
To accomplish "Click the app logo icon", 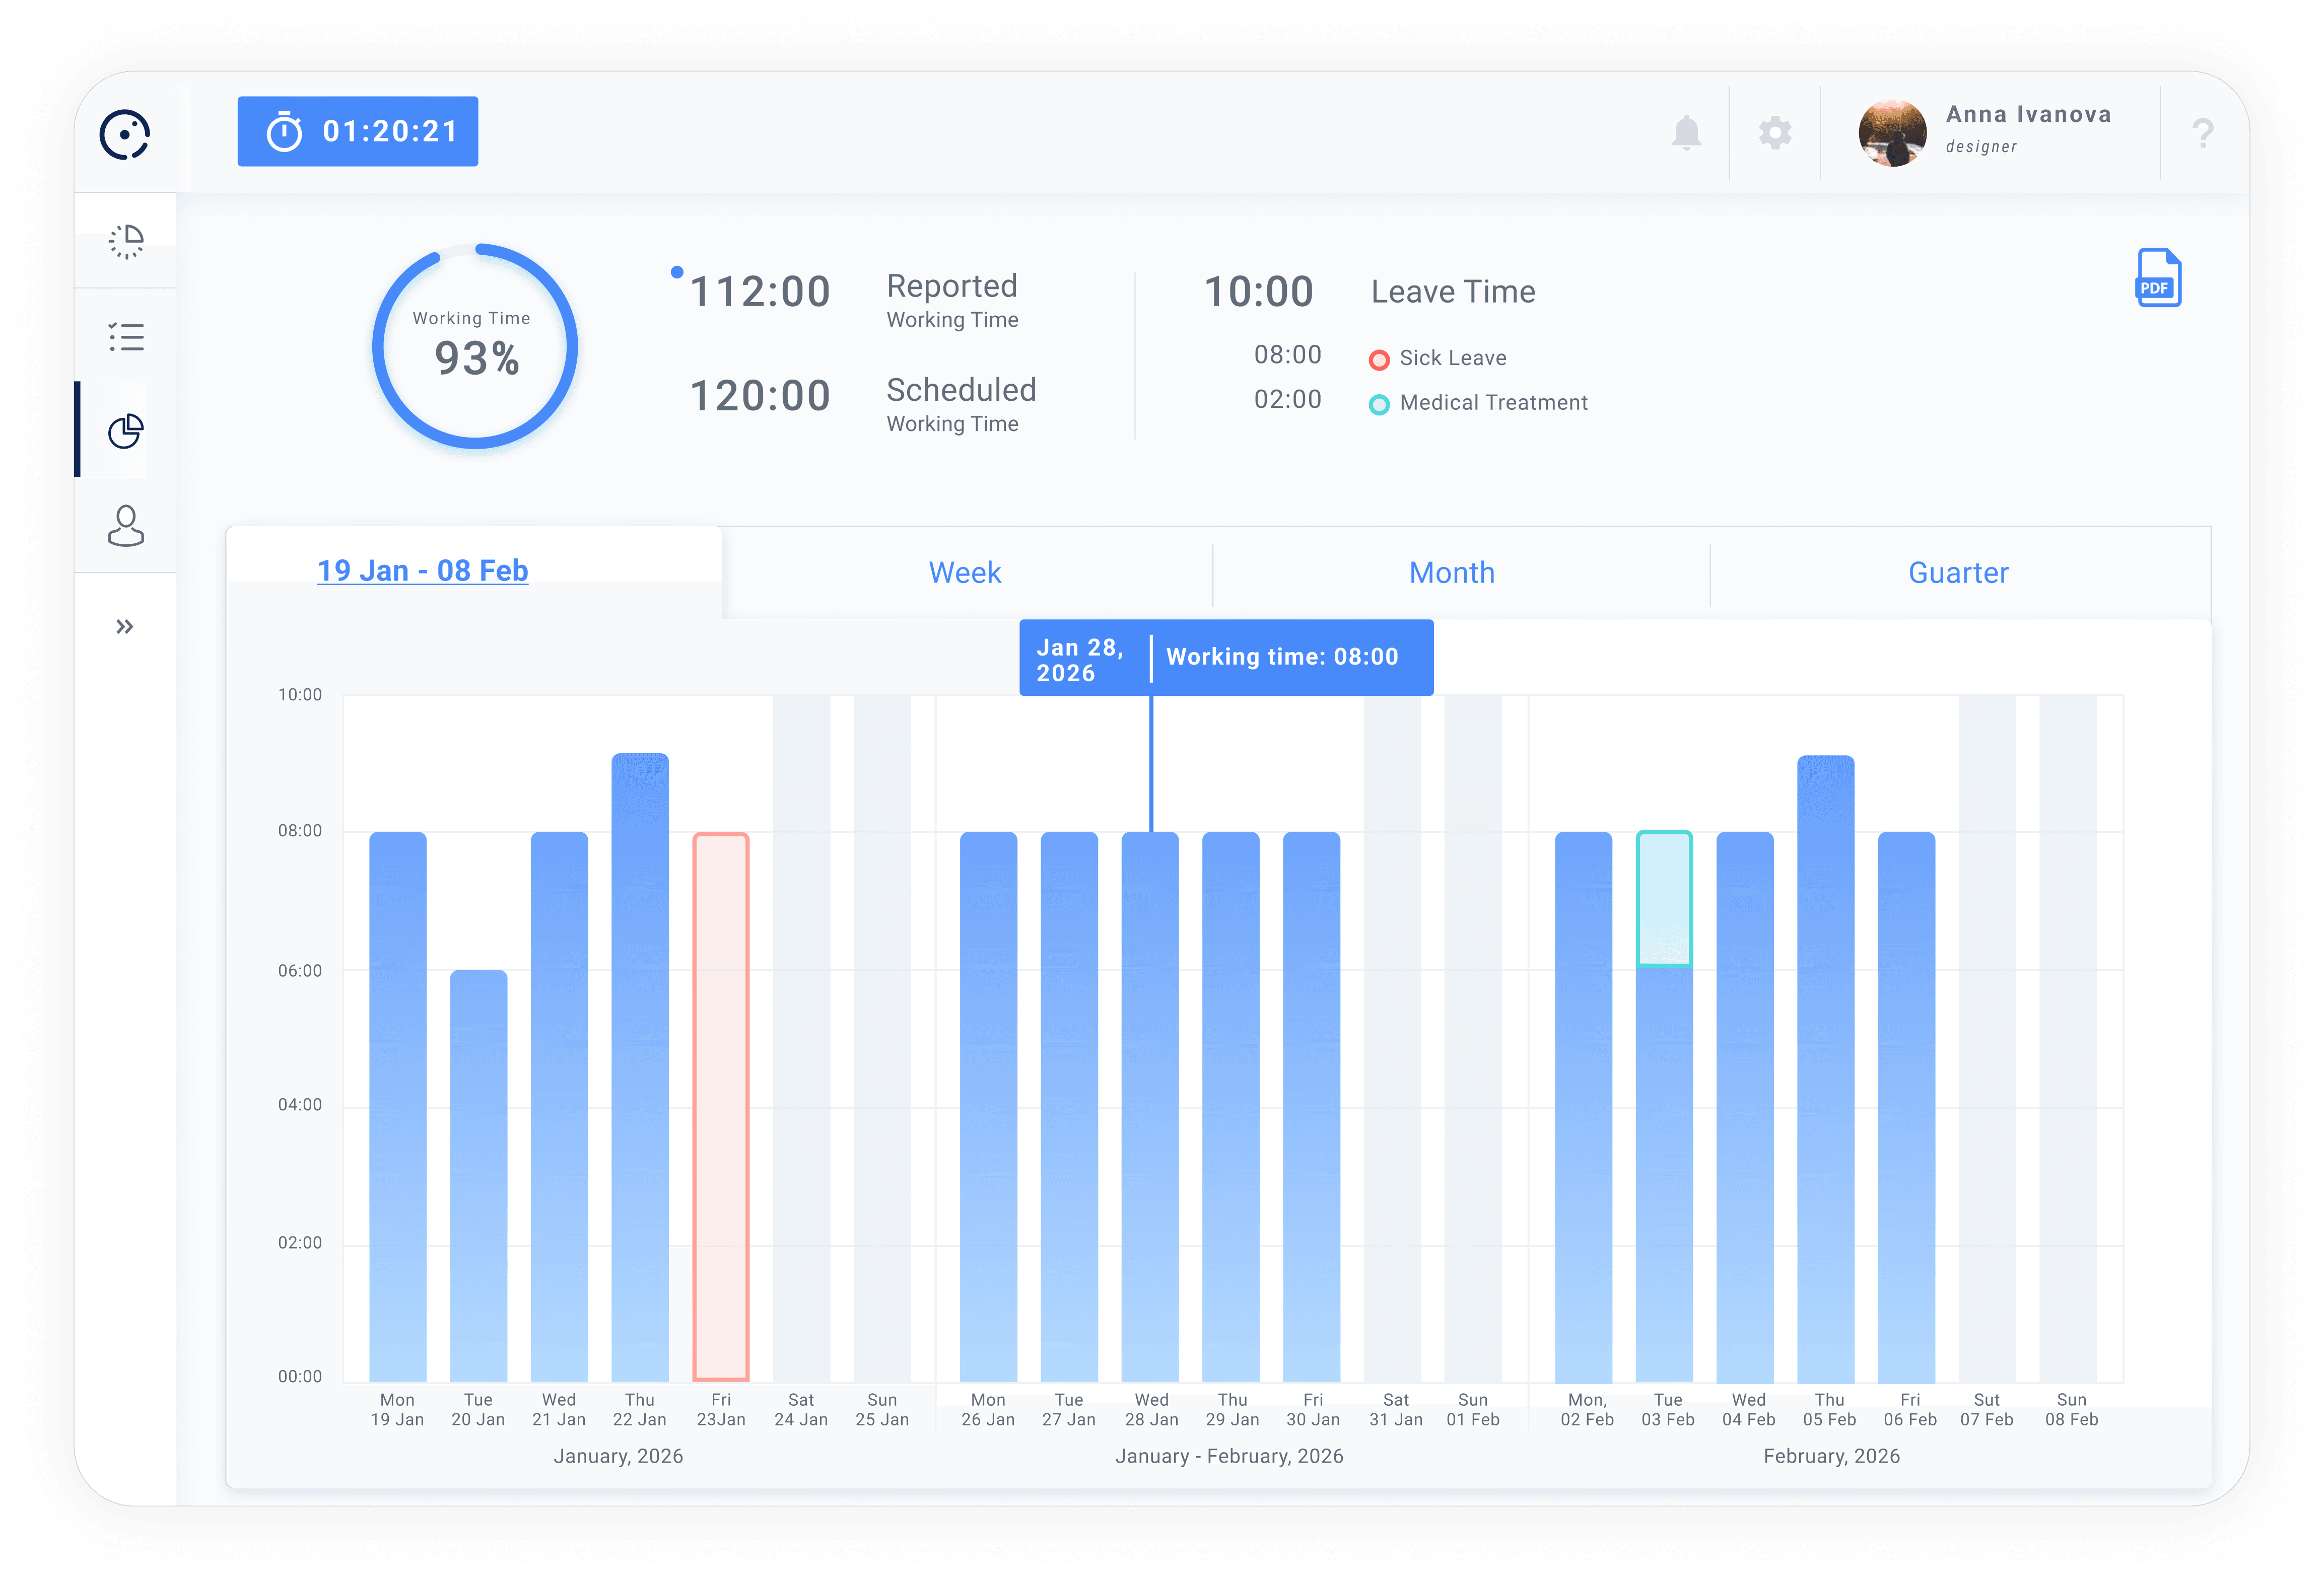I will (x=125, y=134).
